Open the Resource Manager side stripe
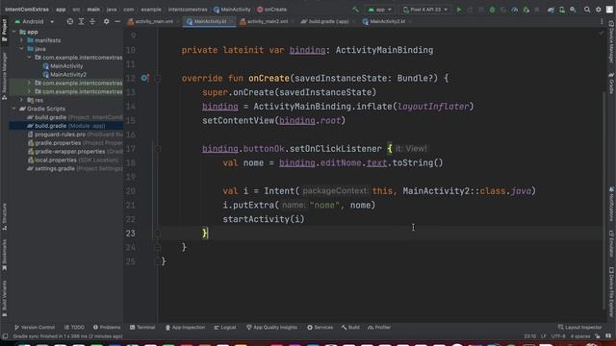 coord(4,76)
